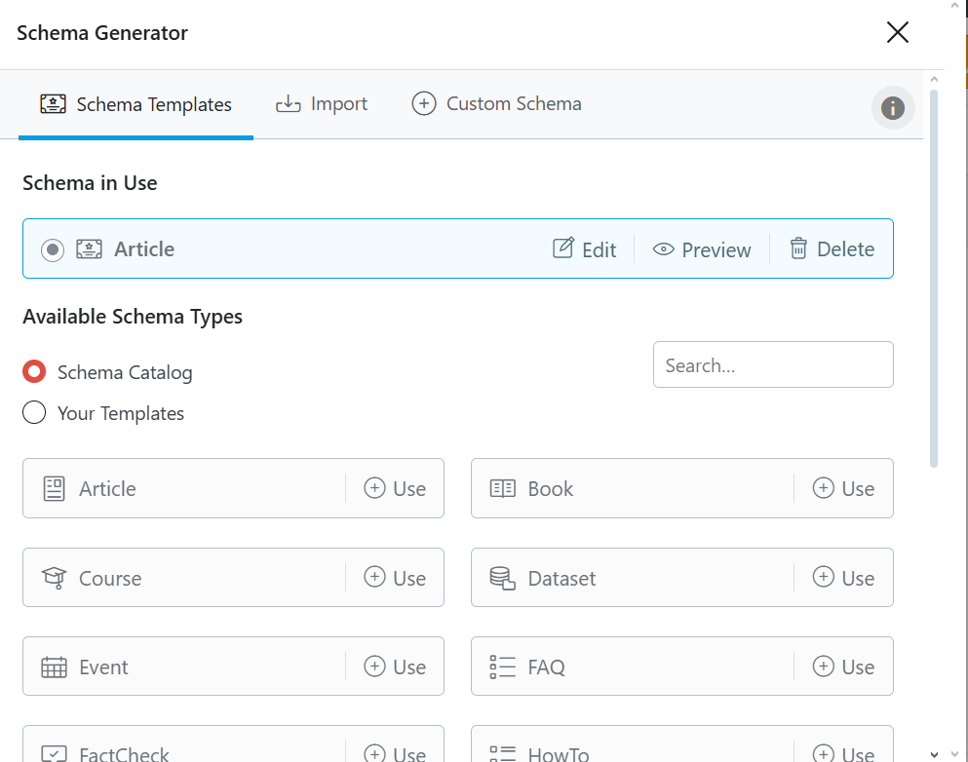The width and height of the screenshot is (968, 762).
Task: Click the schema Search field
Action: (x=773, y=364)
